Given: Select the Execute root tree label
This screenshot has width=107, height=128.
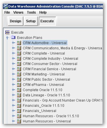Looking at the screenshot, I should pos(17,33).
